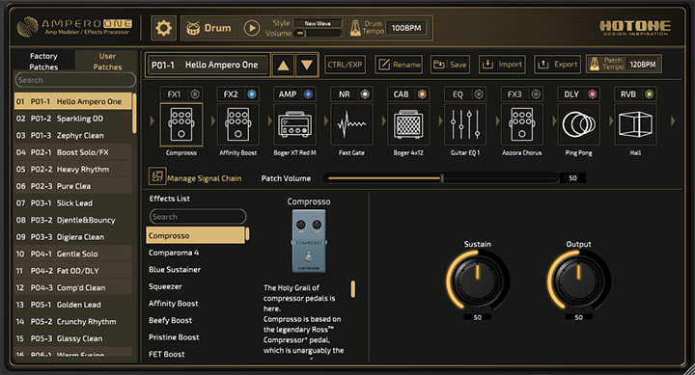Open the drum Style New Wave selector
The image size is (695, 375).
coord(318,23)
